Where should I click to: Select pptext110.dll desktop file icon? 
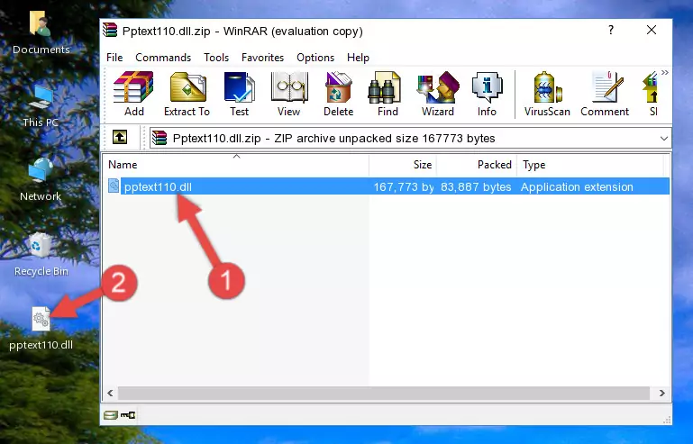pyautogui.click(x=41, y=329)
